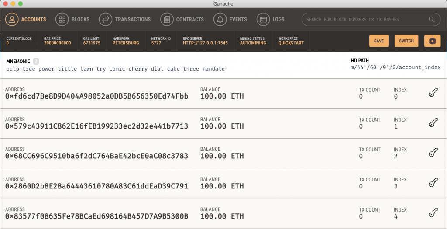Select address 0×83577f08635Fe78BCaEd698164B457D7A9B5300B
447x229 pixels.
coord(96,216)
